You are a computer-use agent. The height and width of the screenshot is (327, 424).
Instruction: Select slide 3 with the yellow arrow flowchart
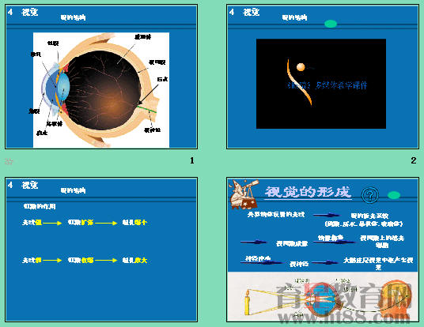101,250
